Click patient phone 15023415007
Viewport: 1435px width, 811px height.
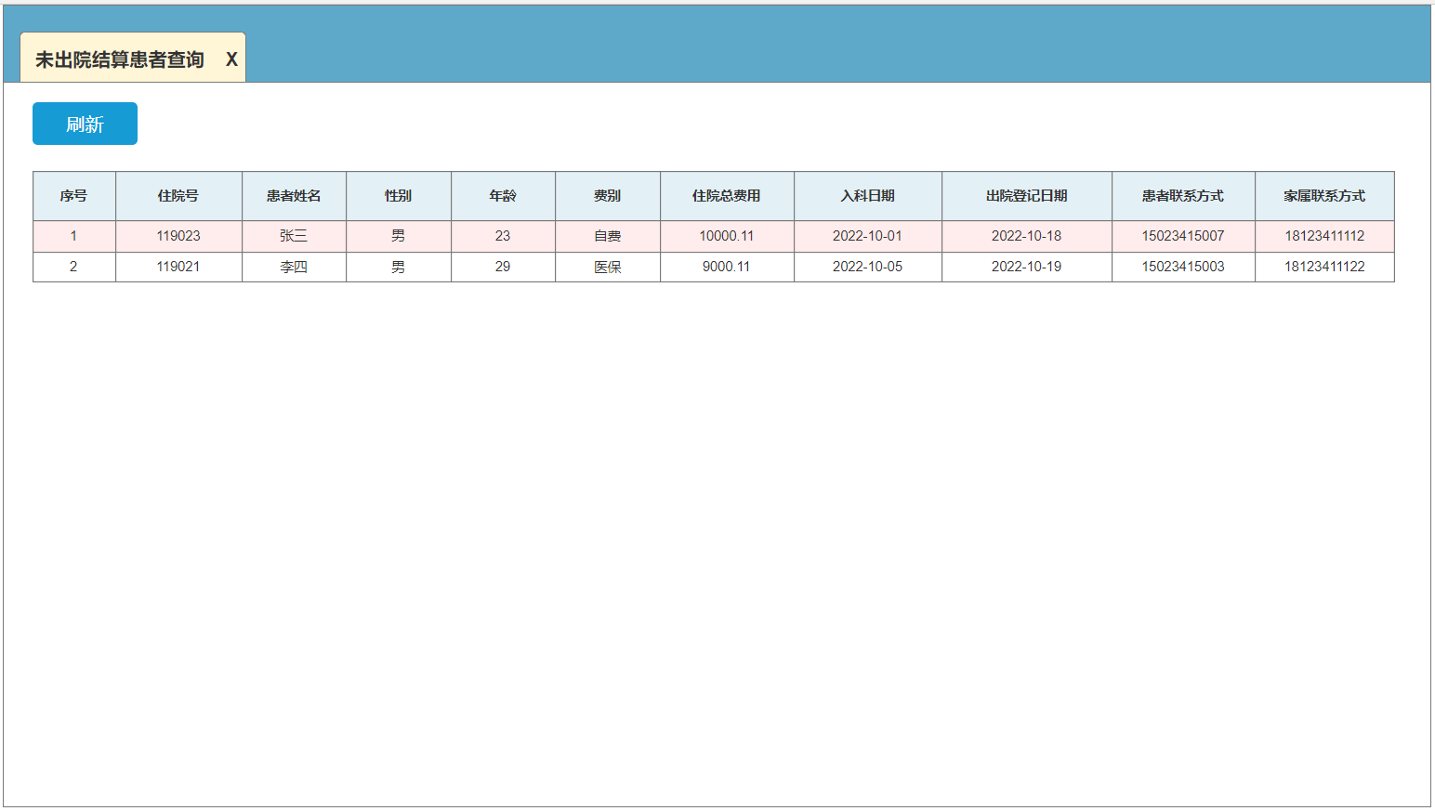pyautogui.click(x=1183, y=236)
